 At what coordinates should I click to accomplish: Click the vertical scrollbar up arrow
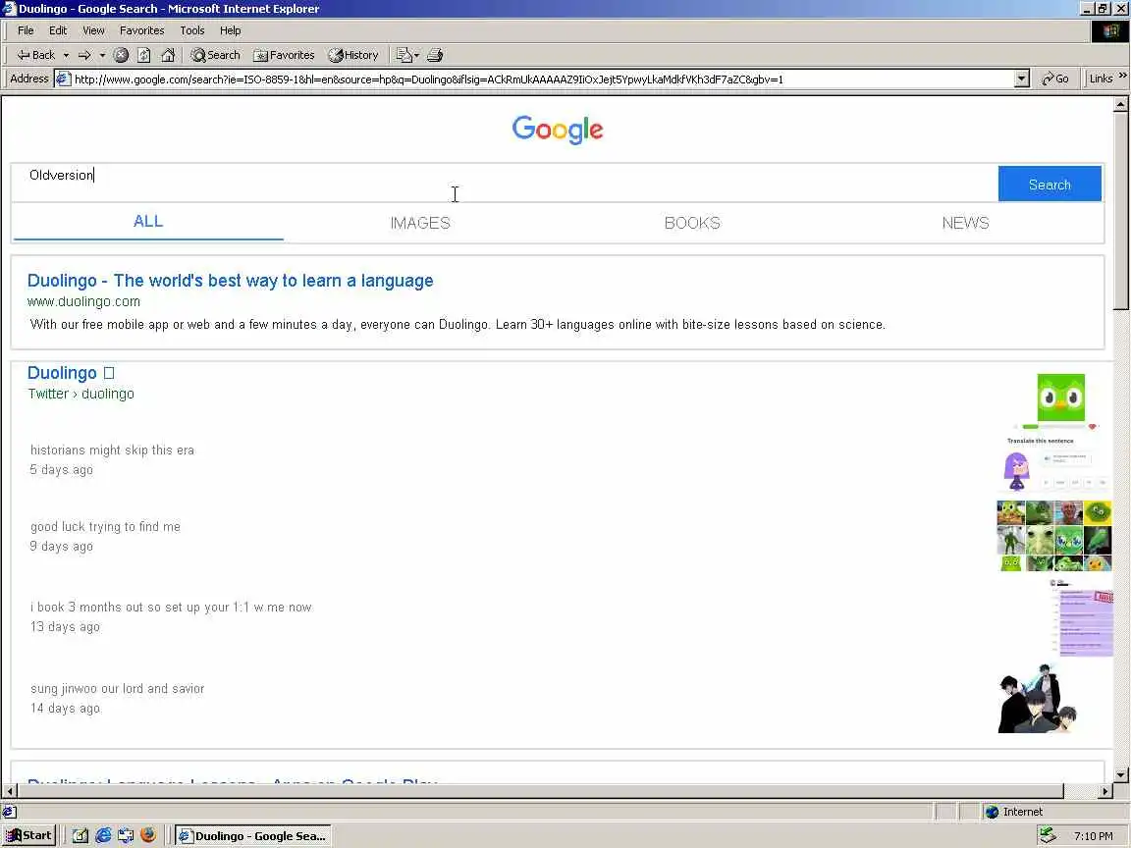click(x=1120, y=105)
